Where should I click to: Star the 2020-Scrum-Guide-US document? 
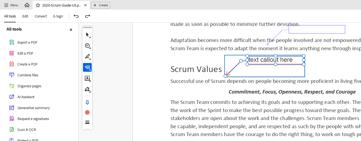click(38, 5)
